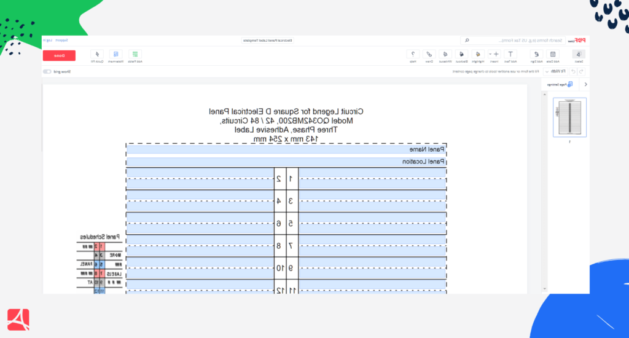The width and height of the screenshot is (629, 338).
Task: Toggle the Show grid switch
Action: point(47,72)
